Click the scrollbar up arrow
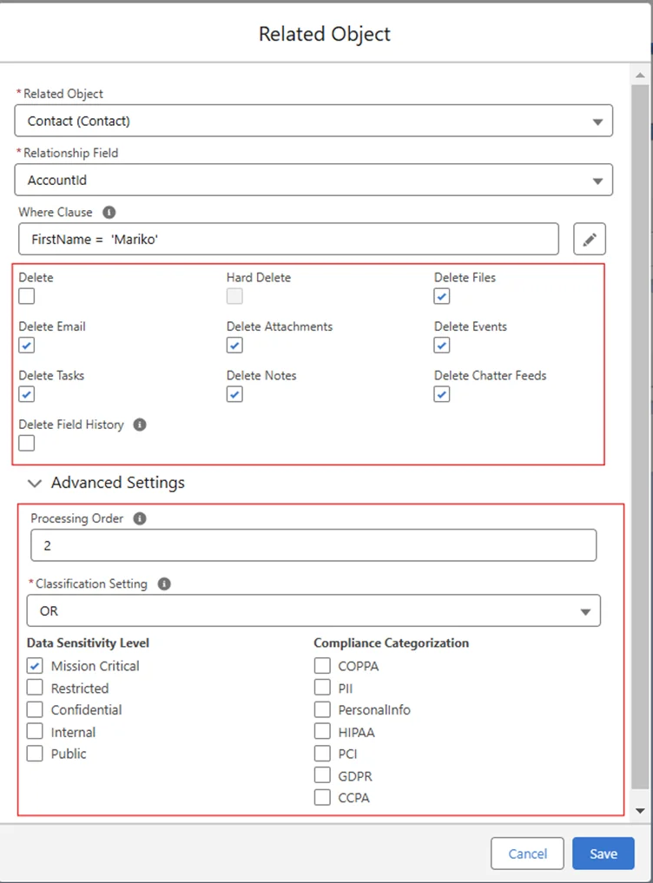Image resolution: width=653 pixels, height=883 pixels. [640, 75]
